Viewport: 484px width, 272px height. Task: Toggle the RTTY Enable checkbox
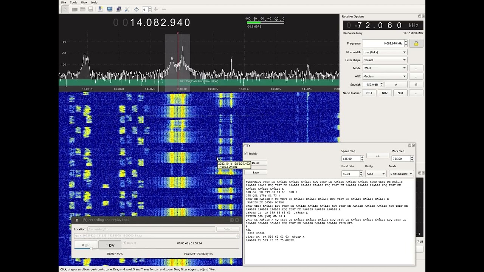246,153
